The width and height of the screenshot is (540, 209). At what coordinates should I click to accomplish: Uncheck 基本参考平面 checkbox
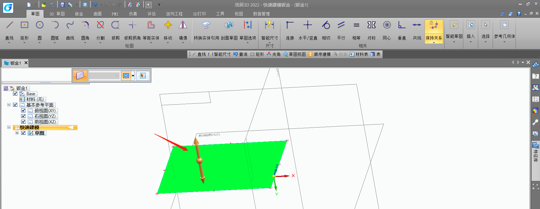[x=15, y=105]
